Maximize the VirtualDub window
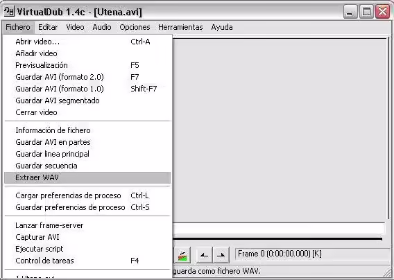Viewport: 394px width, 280px height. [x=366, y=12]
